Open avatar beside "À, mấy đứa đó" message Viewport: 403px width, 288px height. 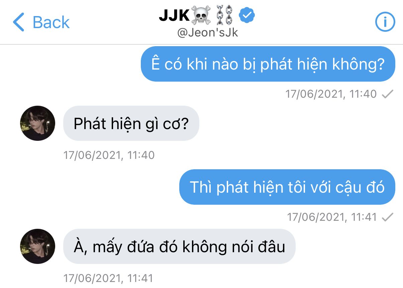tap(37, 246)
